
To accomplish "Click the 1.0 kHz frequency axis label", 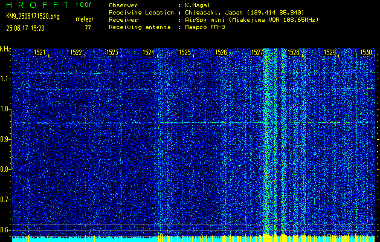I will click(x=5, y=110).
